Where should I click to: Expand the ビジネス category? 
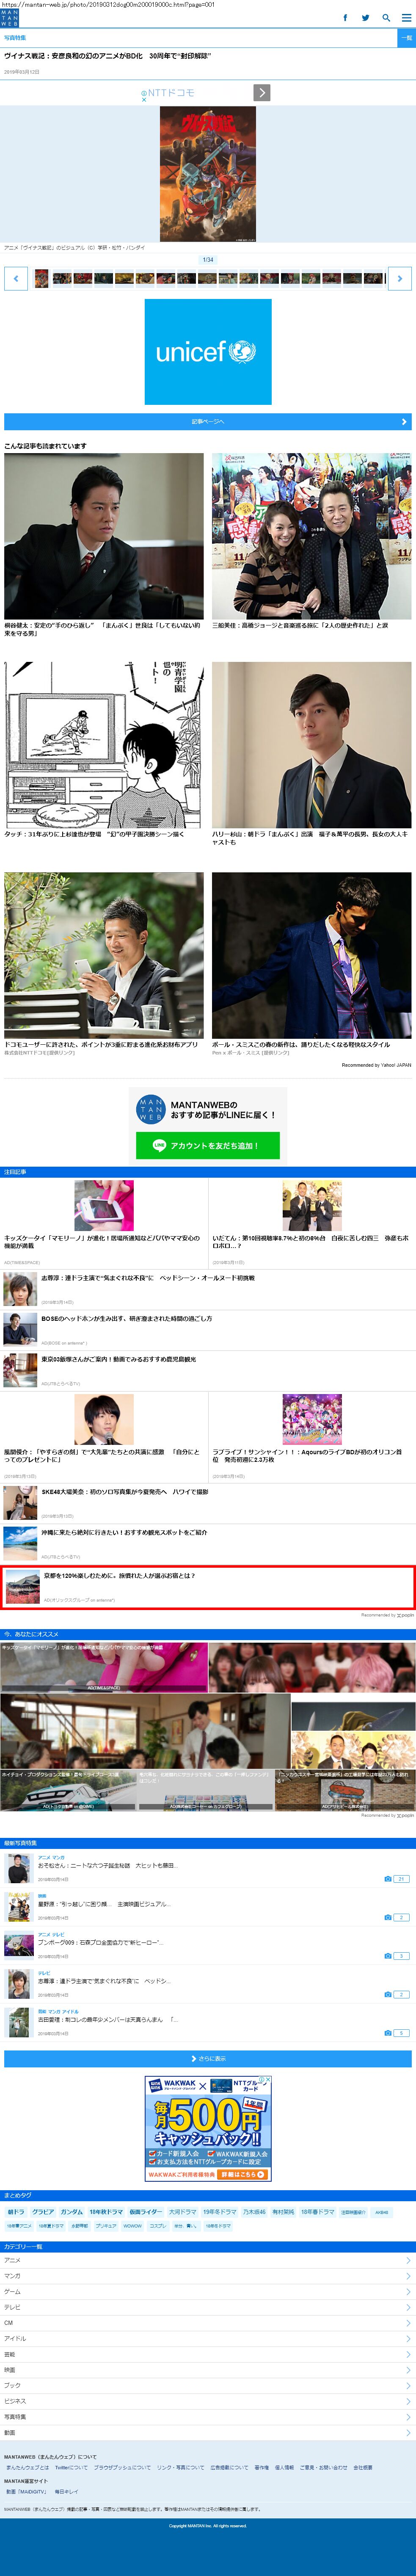pyautogui.click(x=208, y=2401)
